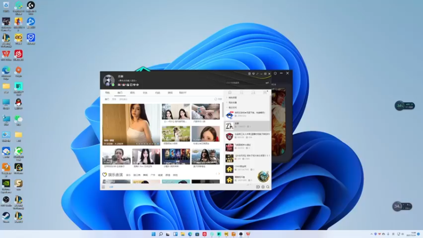Click the orange next-page arrow near 娱乐表演
423x238 pixels.
[219, 174]
